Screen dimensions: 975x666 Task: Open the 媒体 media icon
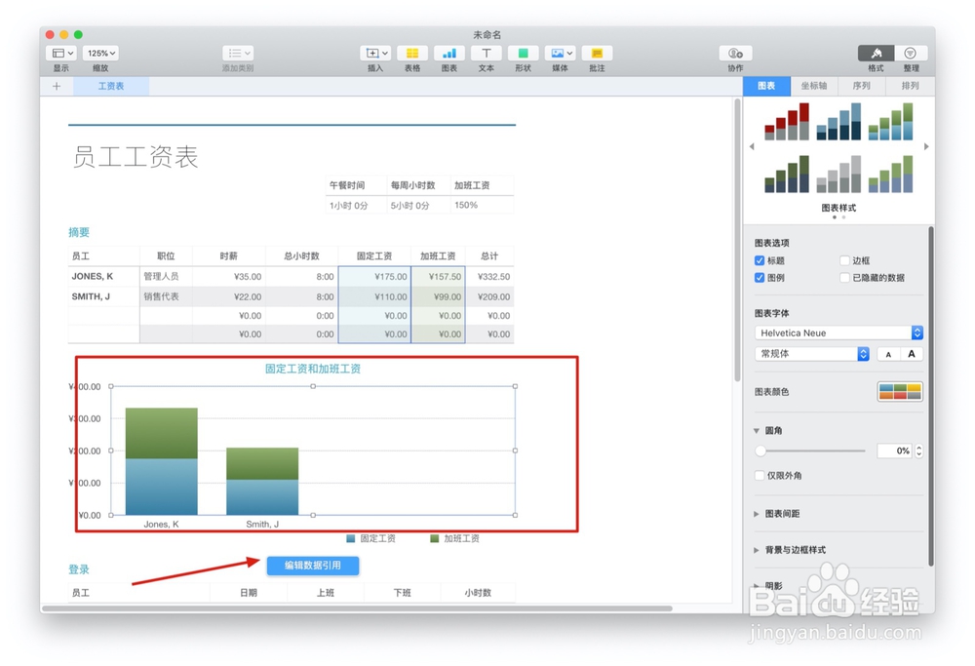point(560,54)
